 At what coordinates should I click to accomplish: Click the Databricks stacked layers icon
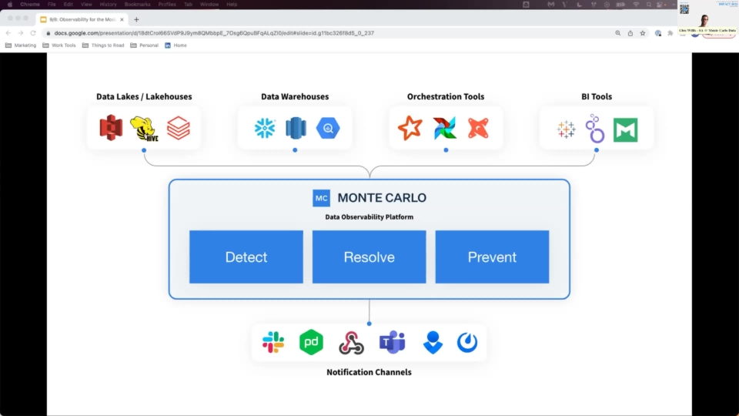coord(179,128)
